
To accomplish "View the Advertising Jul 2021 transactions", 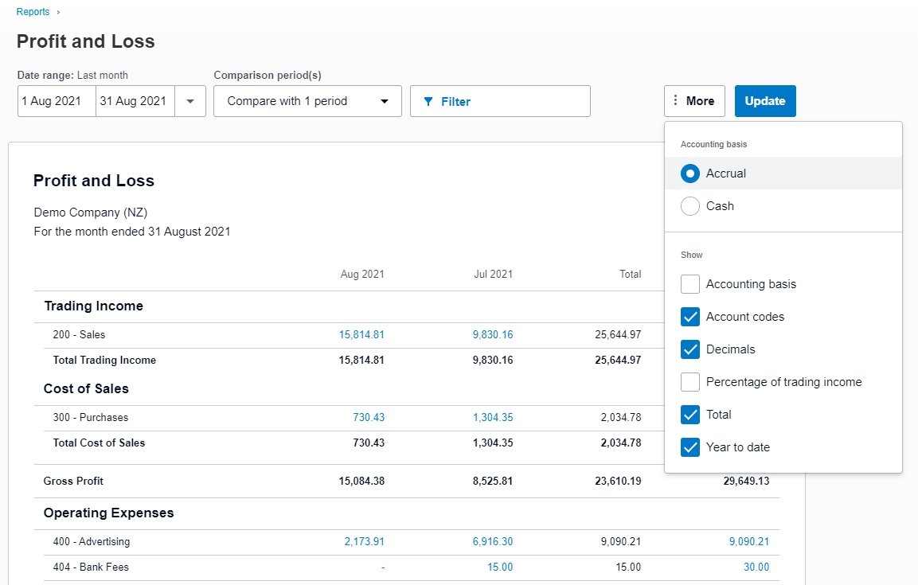I will [492, 541].
